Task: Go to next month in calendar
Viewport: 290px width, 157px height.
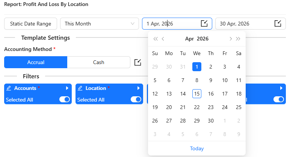Action: click(x=231, y=39)
